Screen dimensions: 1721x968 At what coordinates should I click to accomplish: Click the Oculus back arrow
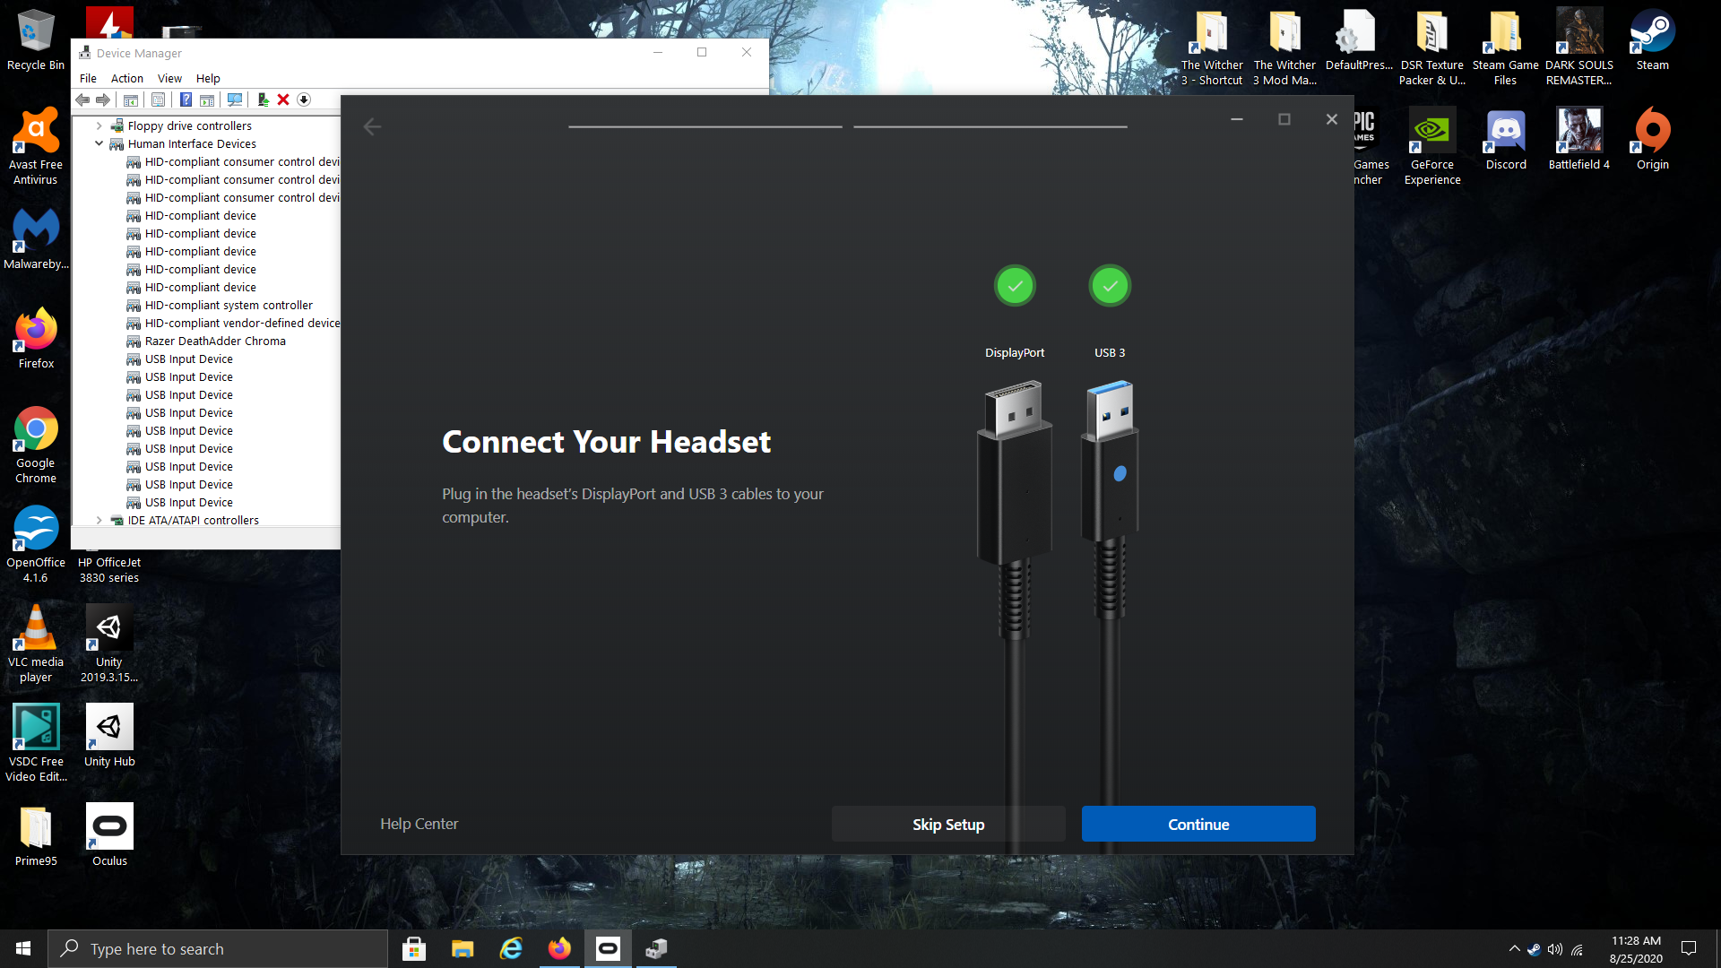(x=373, y=127)
